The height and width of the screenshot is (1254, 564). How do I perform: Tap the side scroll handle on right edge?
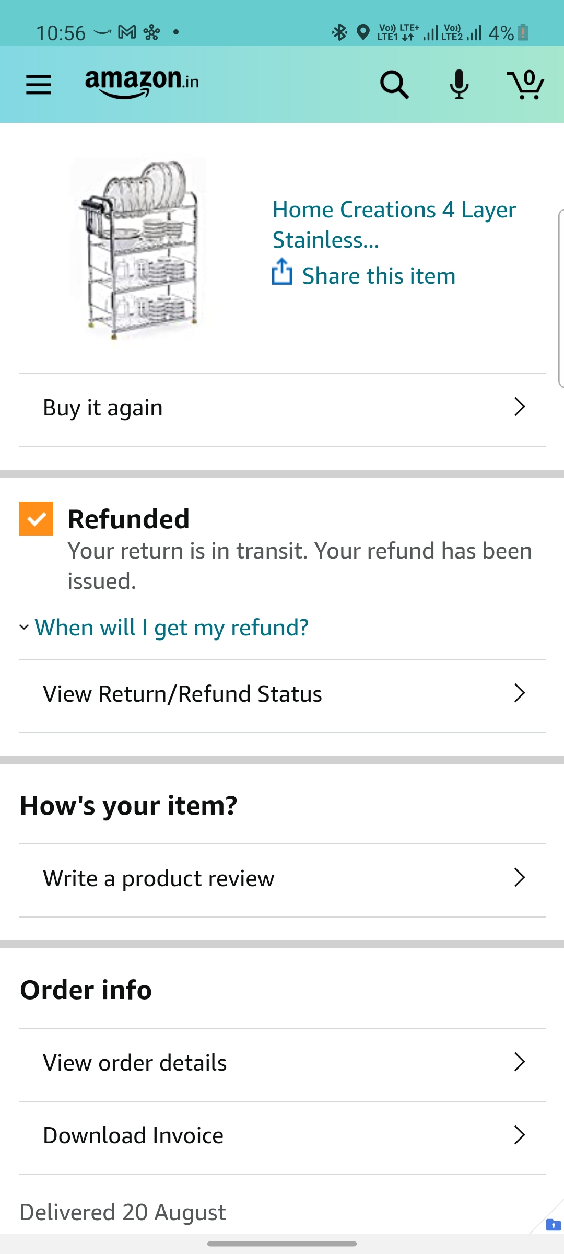point(561,298)
